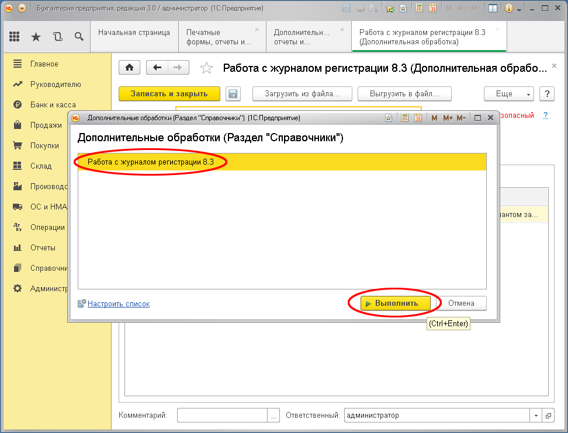Open Комментарий ellipsis edit button
Image resolution: width=568 pixels, height=433 pixels.
click(273, 415)
